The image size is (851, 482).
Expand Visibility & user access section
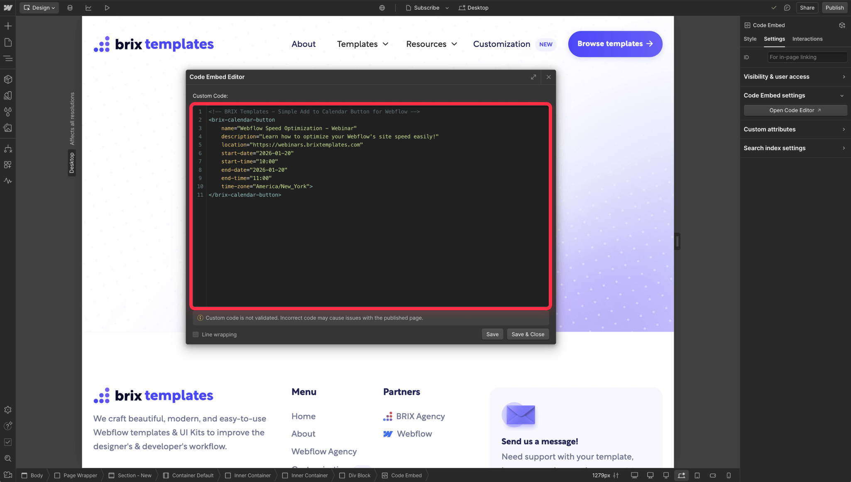(795, 77)
